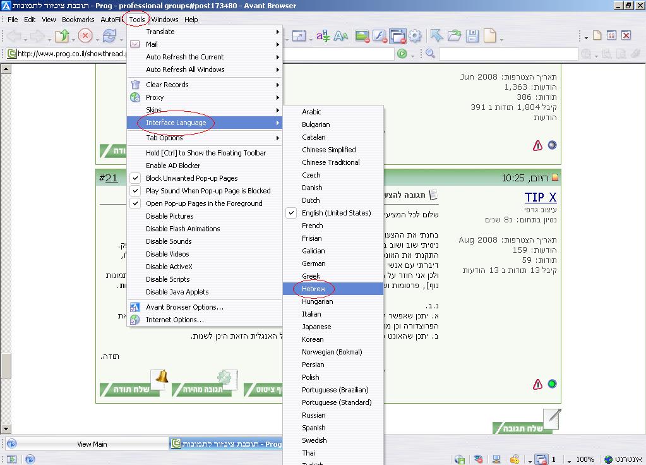Expand Auto Refresh the Current submenu
Viewport: 646px width, 465px height.
click(x=205, y=57)
